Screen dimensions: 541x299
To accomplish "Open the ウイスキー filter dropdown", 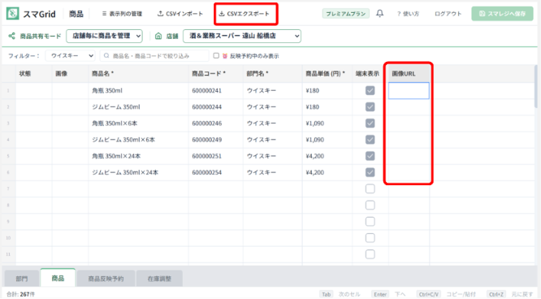I will (x=70, y=55).
